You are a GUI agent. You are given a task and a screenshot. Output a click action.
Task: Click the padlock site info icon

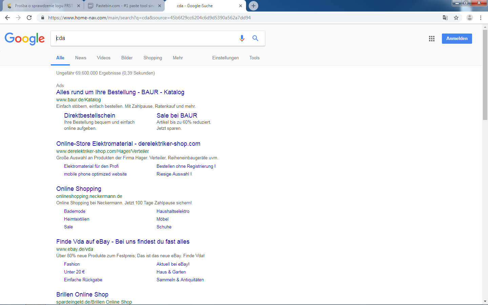click(42, 18)
